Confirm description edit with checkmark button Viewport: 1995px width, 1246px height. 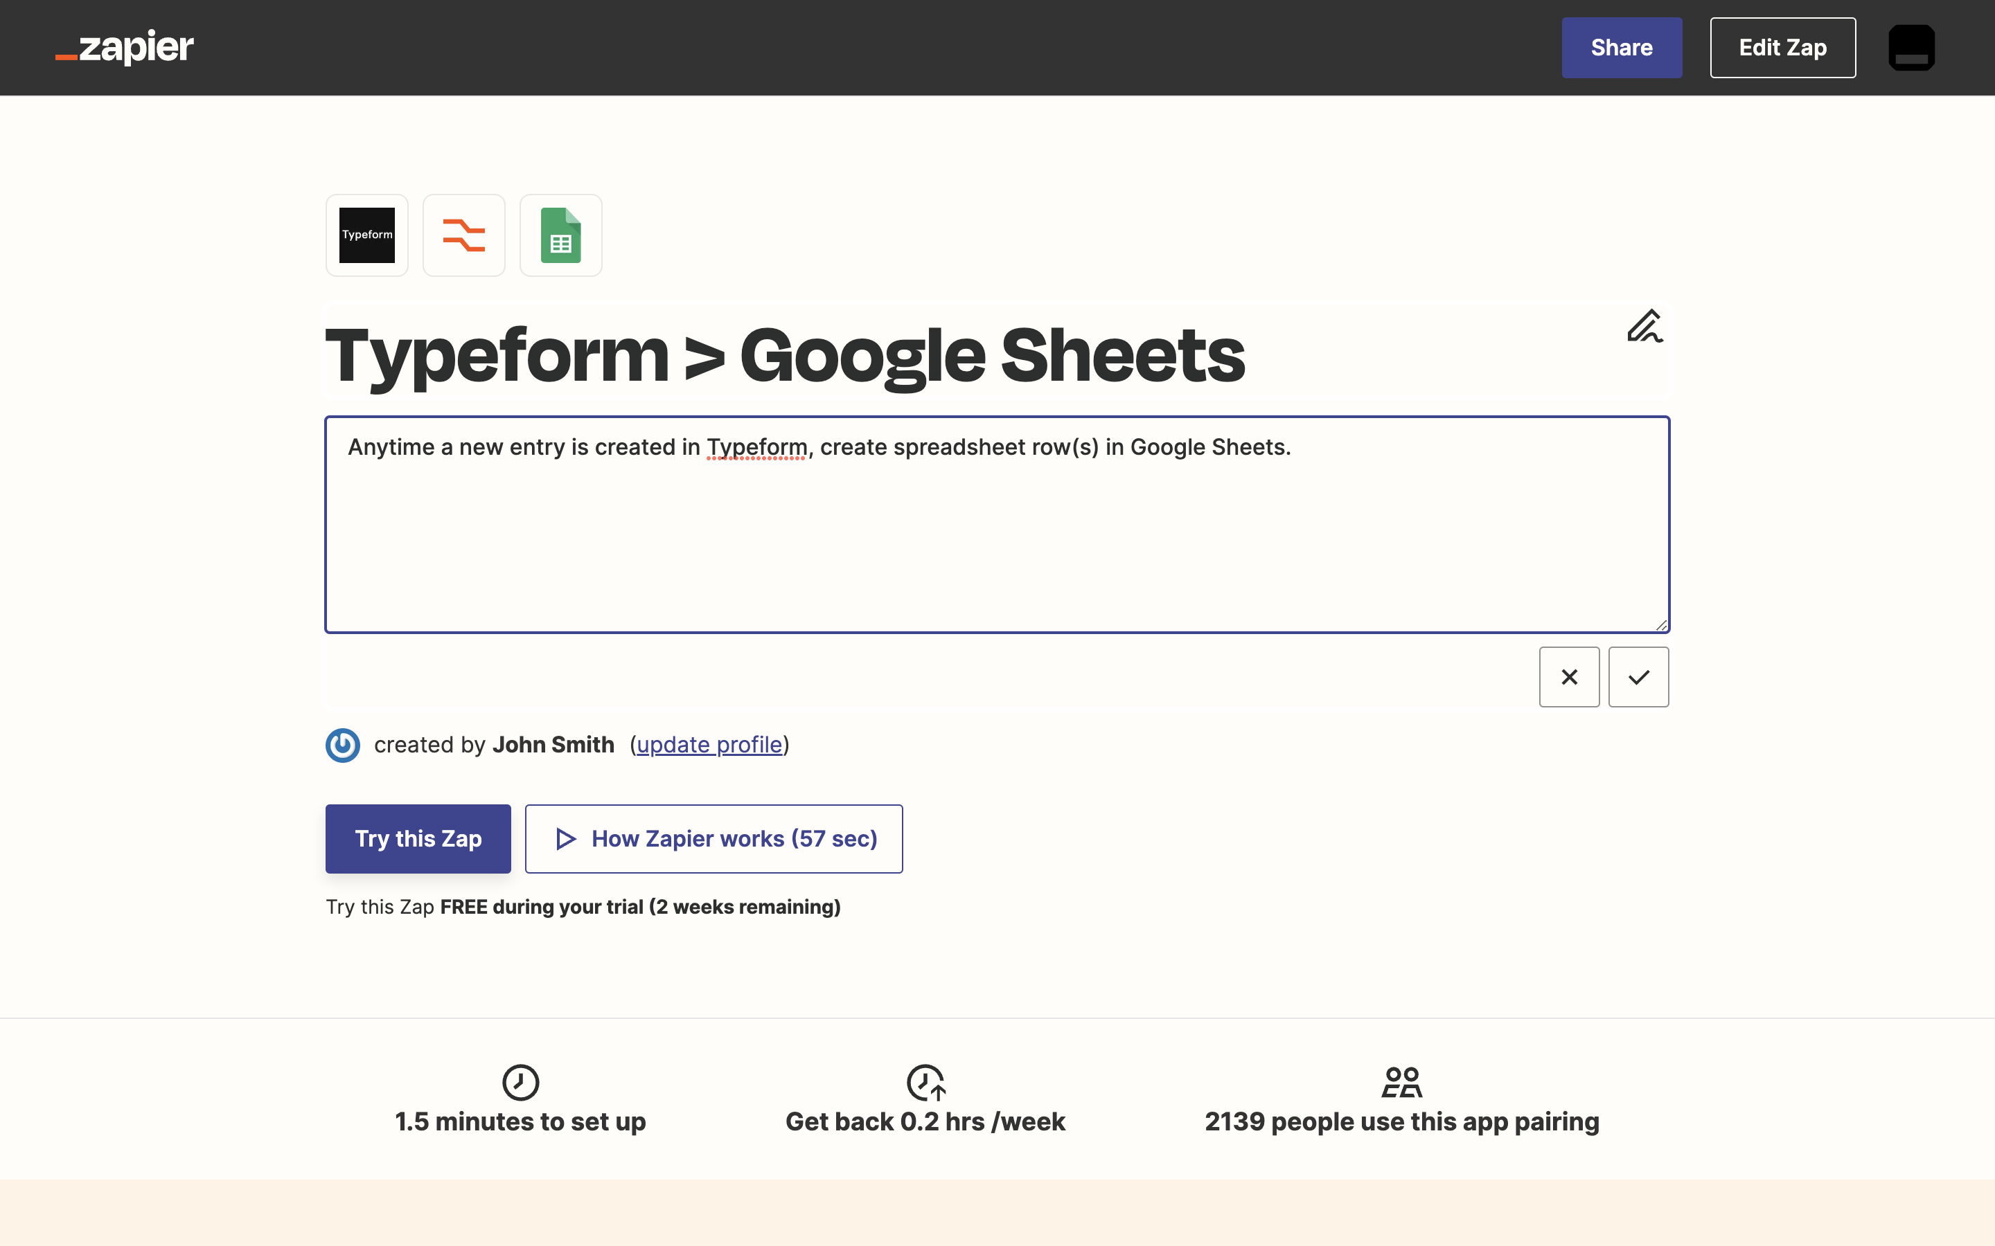1638,676
